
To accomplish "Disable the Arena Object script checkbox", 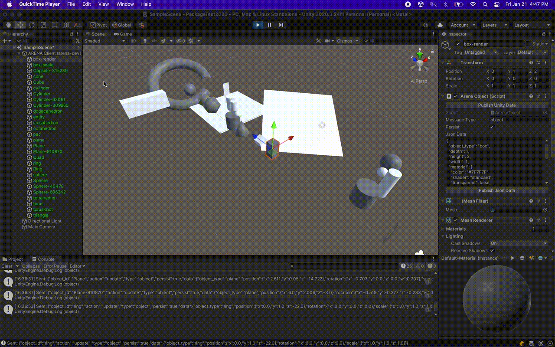I will tap(456, 96).
